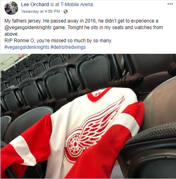The image size is (176, 179).
Task: Open Lee Orchard's profile picture
Action: tap(11, 8)
